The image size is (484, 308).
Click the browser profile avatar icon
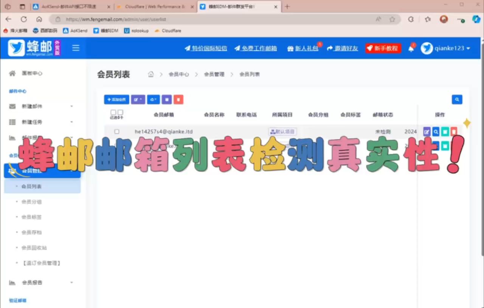[444, 19]
